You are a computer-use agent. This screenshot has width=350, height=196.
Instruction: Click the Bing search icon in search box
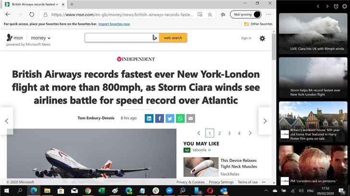[x=155, y=37]
